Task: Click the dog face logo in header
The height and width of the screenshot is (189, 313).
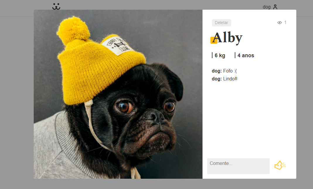Action: coord(56,6)
